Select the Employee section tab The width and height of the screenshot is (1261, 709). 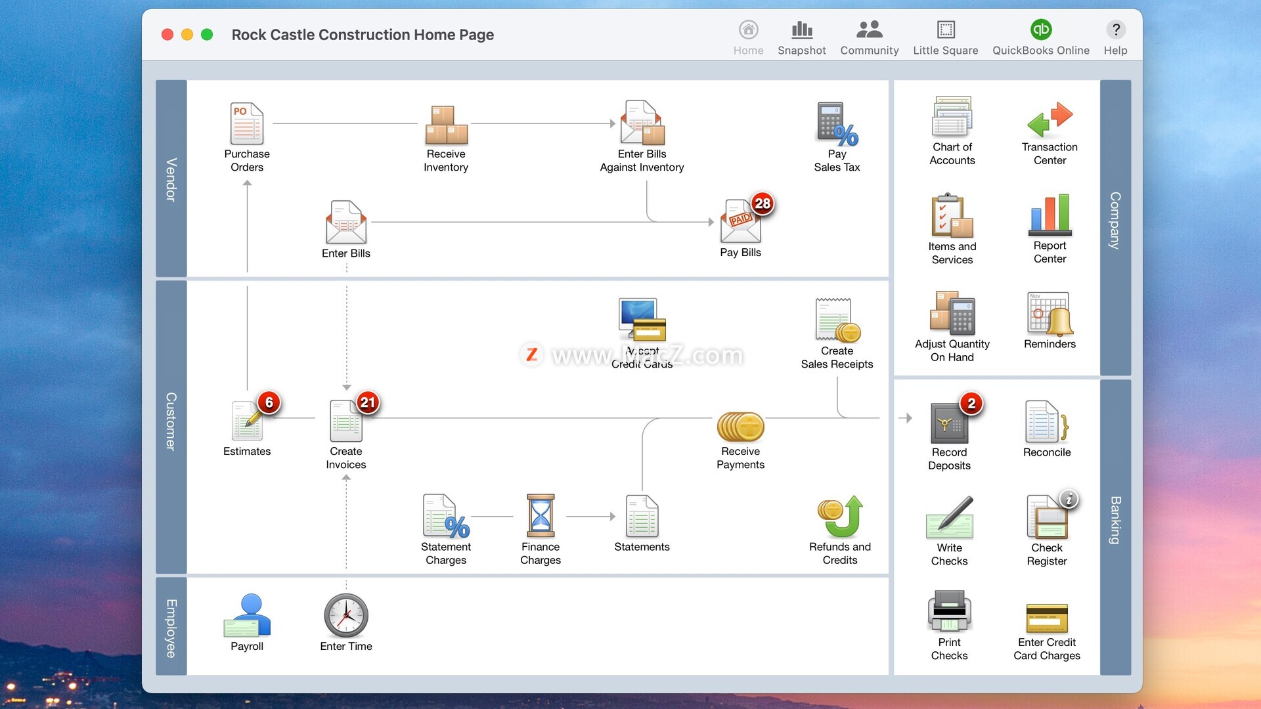[171, 626]
